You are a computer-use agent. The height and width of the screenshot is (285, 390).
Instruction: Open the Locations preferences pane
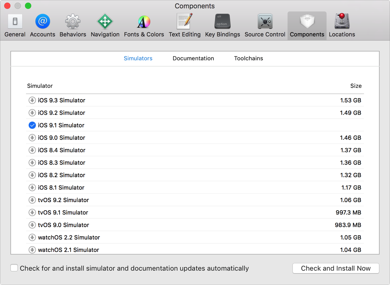coord(342,26)
